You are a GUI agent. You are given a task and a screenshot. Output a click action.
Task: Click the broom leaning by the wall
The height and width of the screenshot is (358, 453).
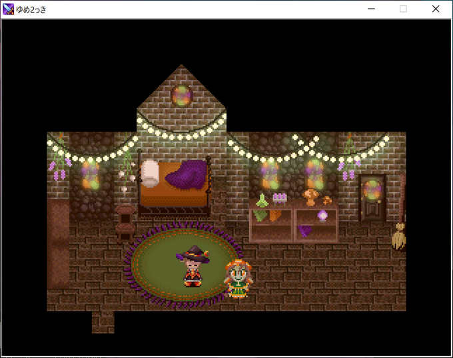pos(400,212)
